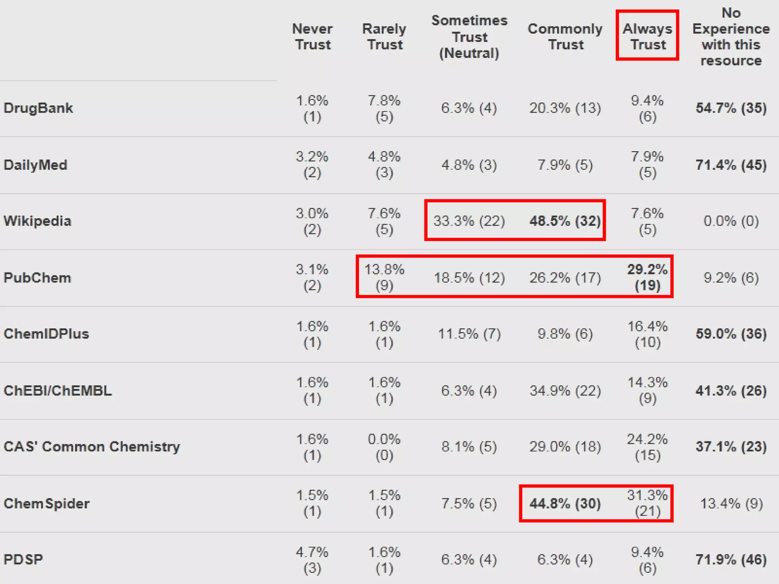This screenshot has width=779, height=584.
Task: Select DrugBank's 54.7% (35) no experience cell
Action: (x=731, y=108)
